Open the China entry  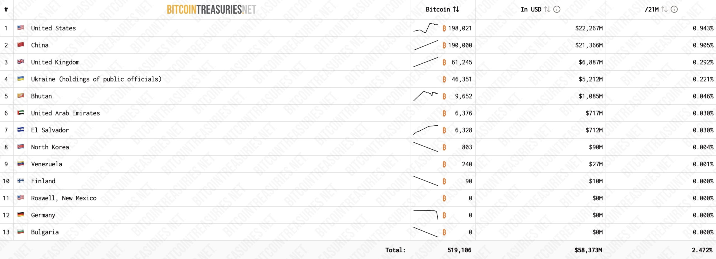pos(40,45)
